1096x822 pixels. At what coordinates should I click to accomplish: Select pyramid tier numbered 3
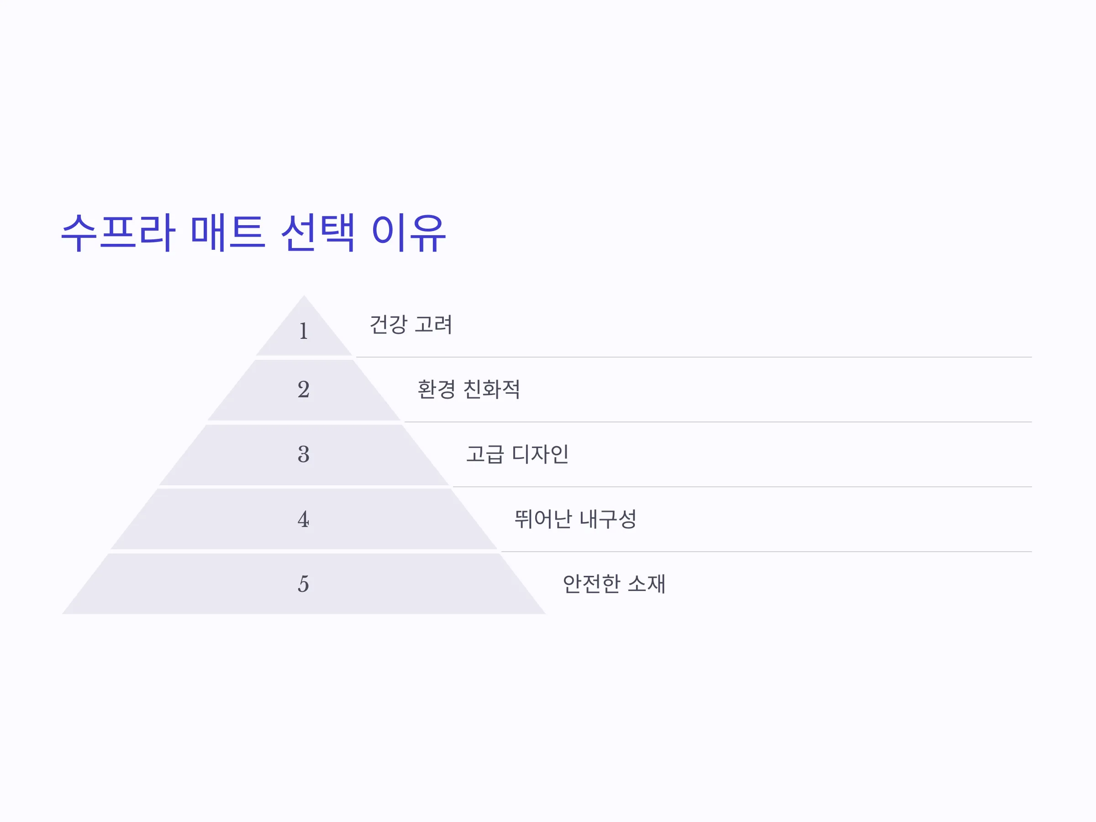(x=304, y=455)
